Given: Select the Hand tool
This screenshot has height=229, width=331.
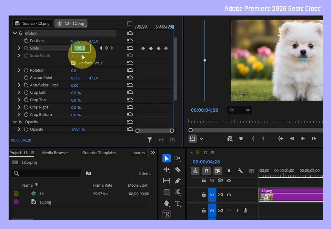Looking at the screenshot, I should pos(167,203).
